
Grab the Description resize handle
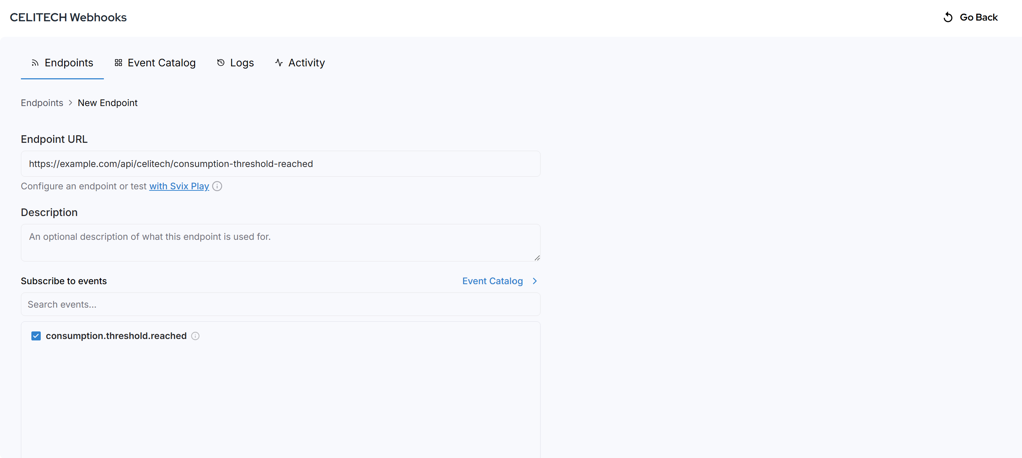pyautogui.click(x=537, y=258)
